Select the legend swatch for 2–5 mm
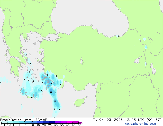 pos(22,123)
